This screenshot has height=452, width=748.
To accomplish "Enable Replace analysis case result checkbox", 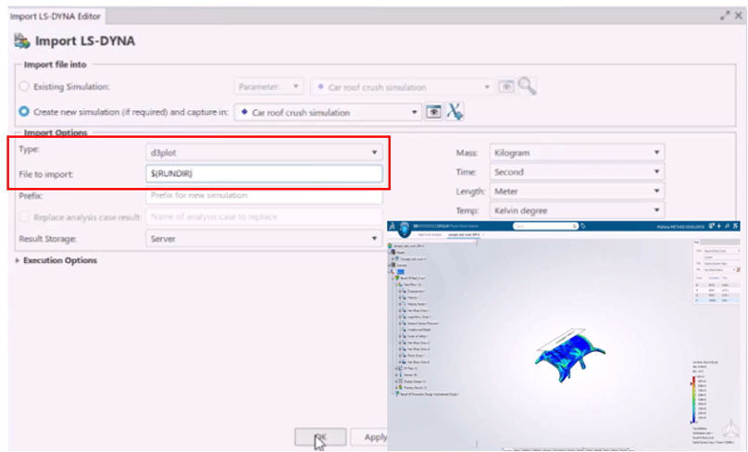I will pyautogui.click(x=24, y=217).
